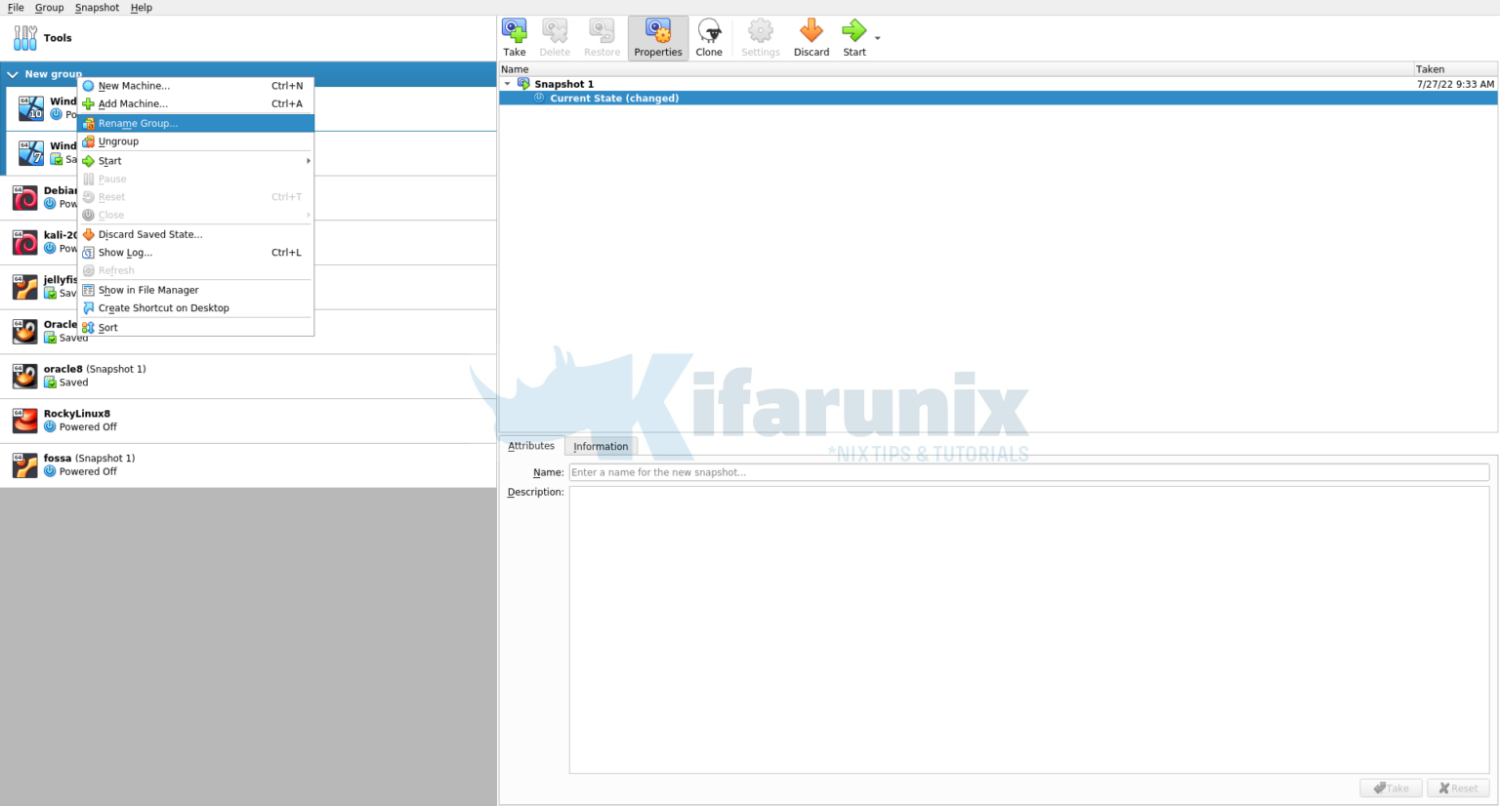Image resolution: width=1500 pixels, height=806 pixels.
Task: Open the Snapshot menu in menu bar
Action: point(97,7)
